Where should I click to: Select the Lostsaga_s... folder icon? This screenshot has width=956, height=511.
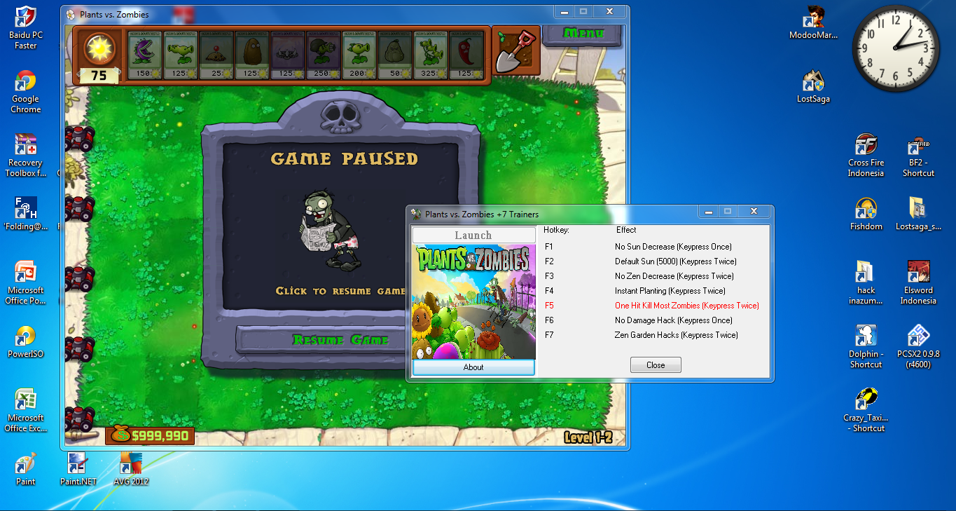[918, 214]
